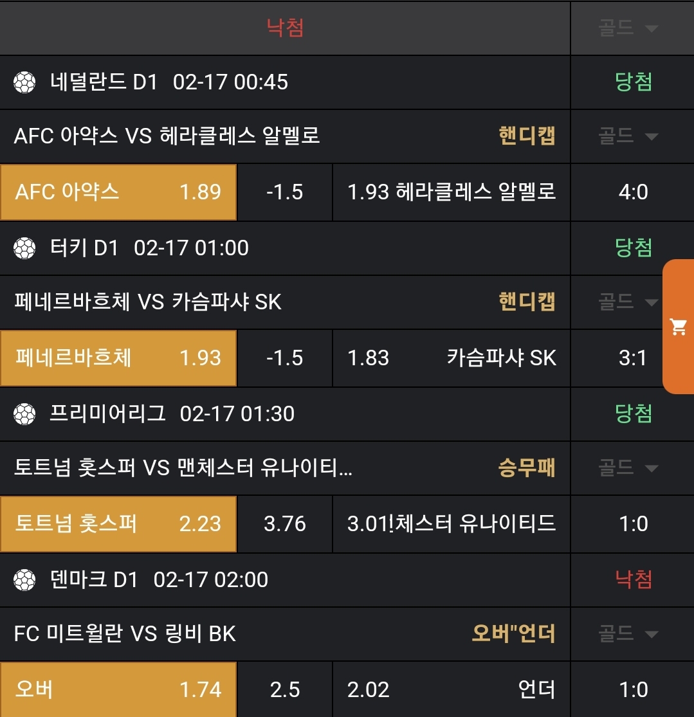This screenshot has width=694, height=717.
Task: Select 카슴파샤 SK 1.83 odds option
Action: 451,358
